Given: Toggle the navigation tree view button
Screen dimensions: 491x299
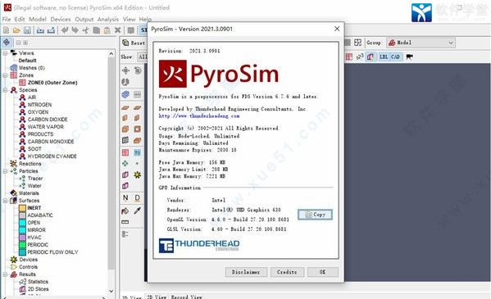Looking at the screenshot, I should point(7,43).
